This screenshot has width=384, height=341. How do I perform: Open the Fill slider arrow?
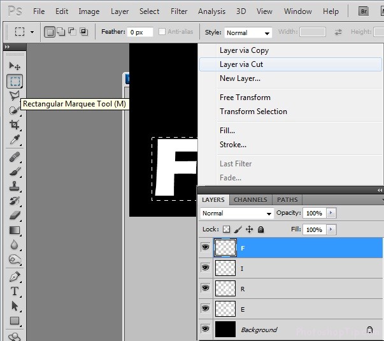(x=331, y=229)
